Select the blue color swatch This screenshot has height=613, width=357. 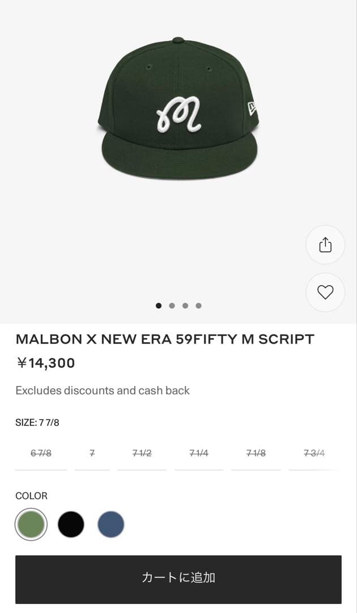(111, 524)
